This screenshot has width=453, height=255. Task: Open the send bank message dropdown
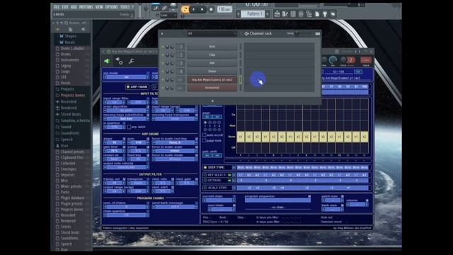point(175,207)
